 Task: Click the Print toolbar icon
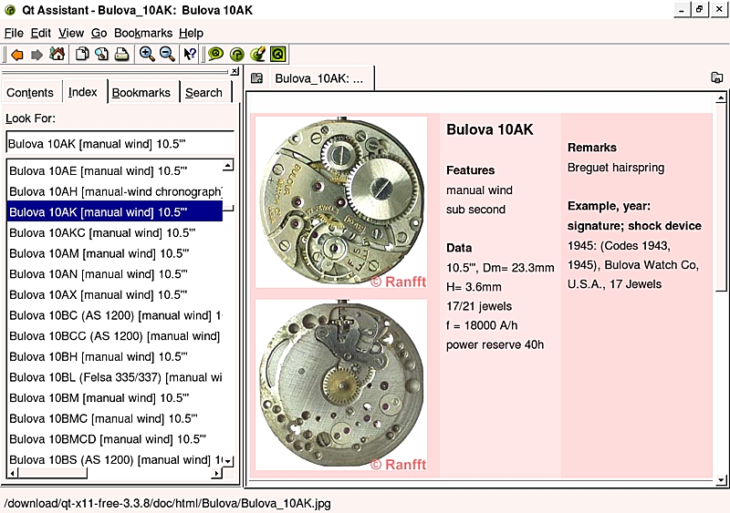tap(122, 55)
